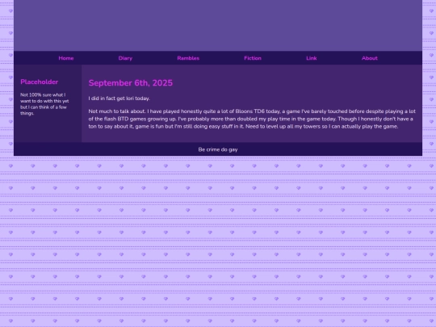Select the September 6th, 2025 heading
This screenshot has height=327, width=436.
pos(131,83)
